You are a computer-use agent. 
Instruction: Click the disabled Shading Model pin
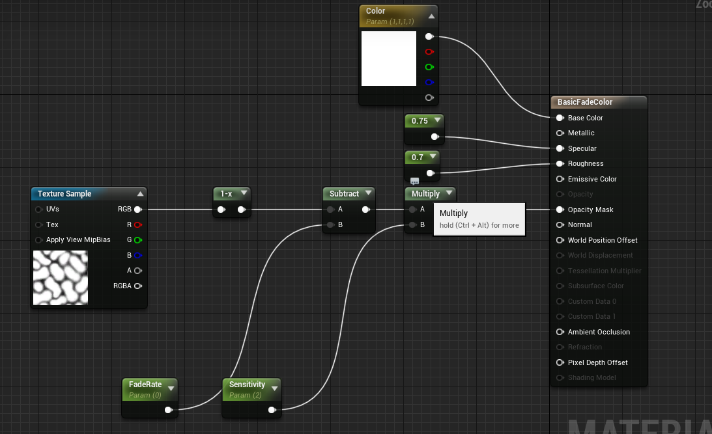560,377
